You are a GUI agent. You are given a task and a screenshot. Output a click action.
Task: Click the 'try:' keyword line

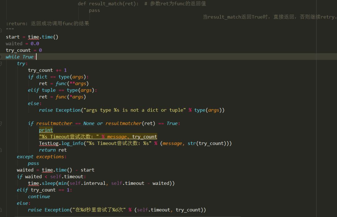click(22, 64)
